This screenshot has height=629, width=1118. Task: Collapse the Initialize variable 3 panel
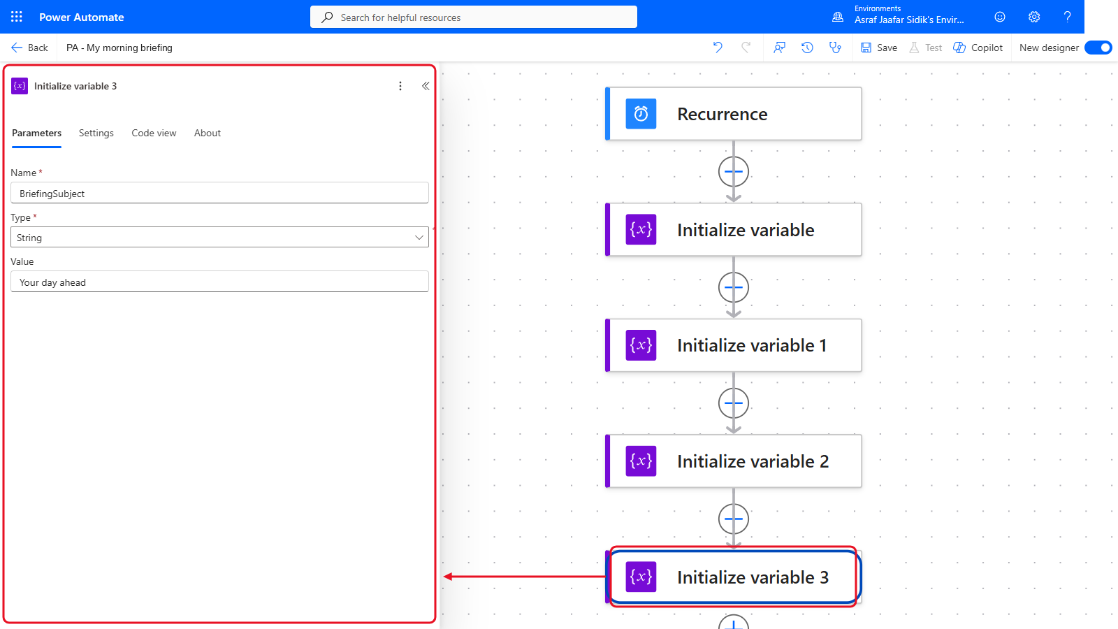pos(426,86)
